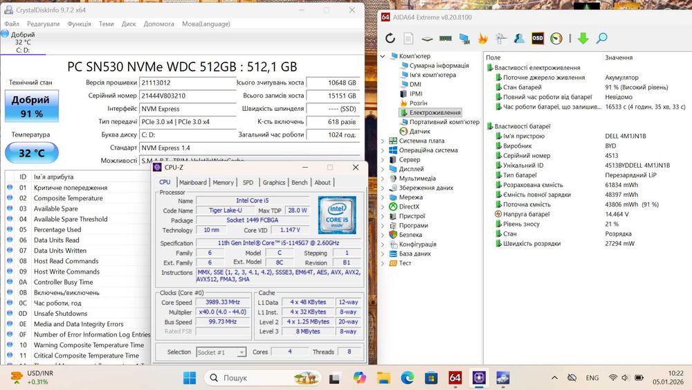This screenshot has width=692, height=390.
Task: Open the CrystalDiskInfo taskbar icon
Action: (x=502, y=378)
